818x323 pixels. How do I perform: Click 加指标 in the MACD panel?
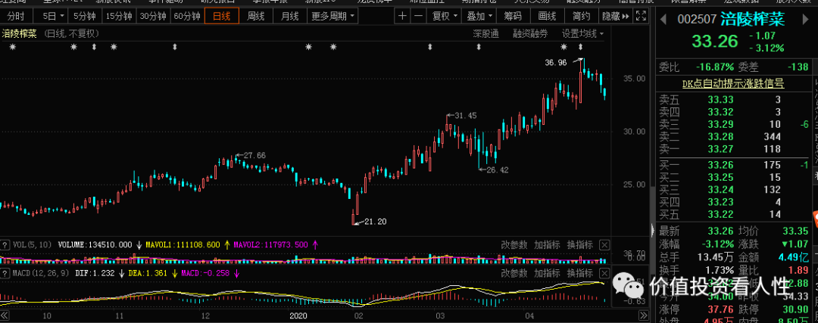tap(548, 273)
